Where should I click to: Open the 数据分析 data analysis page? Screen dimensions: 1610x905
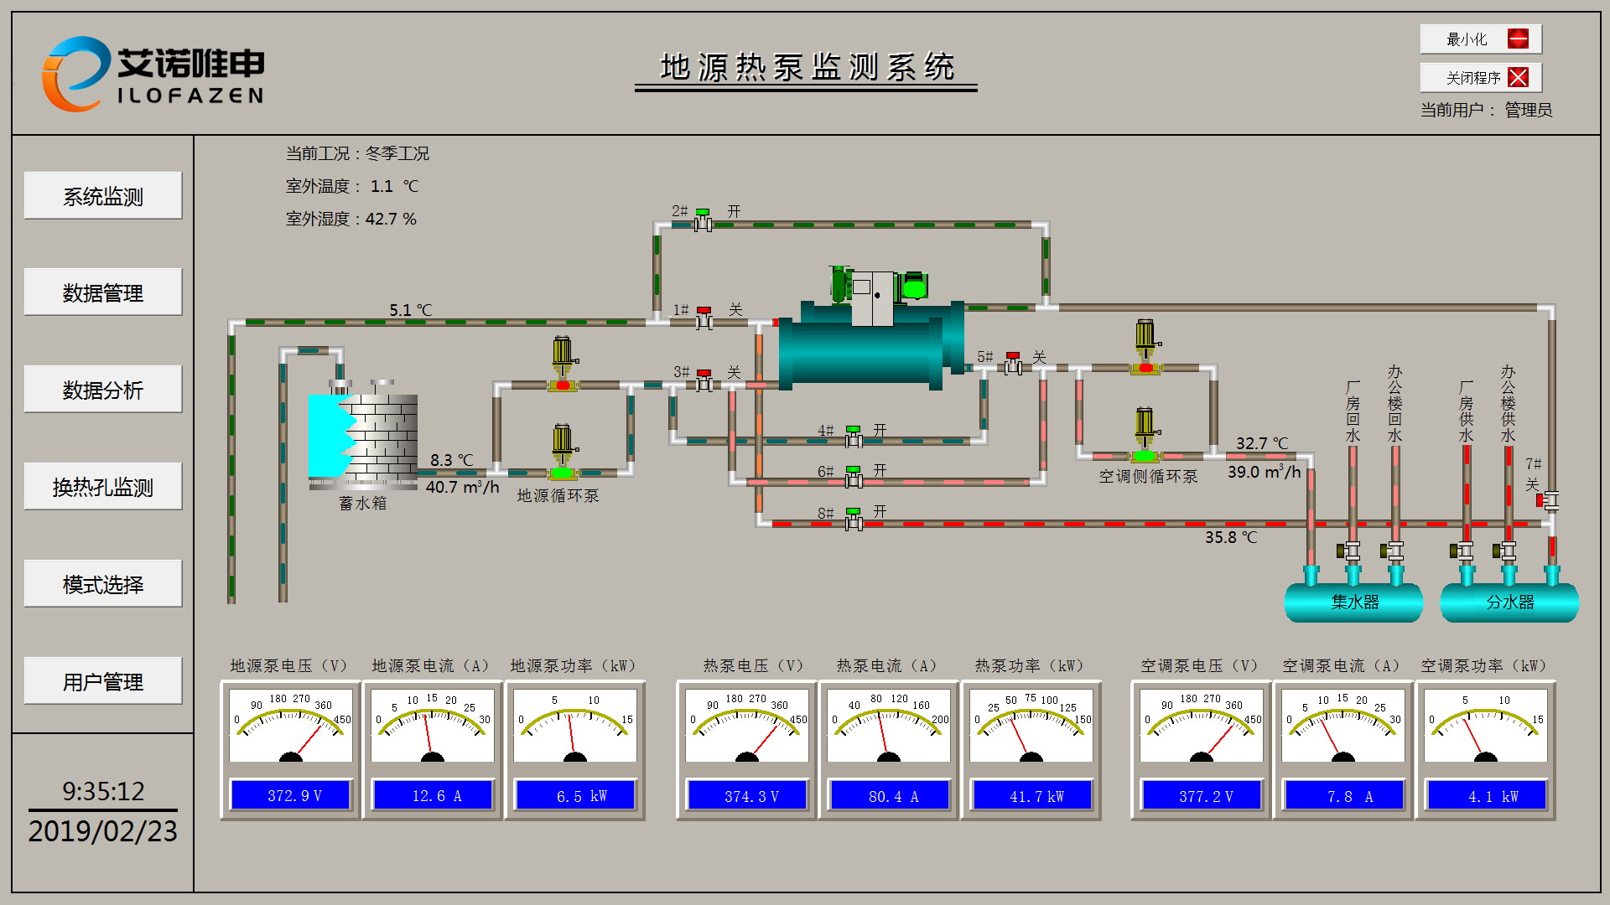pos(103,390)
